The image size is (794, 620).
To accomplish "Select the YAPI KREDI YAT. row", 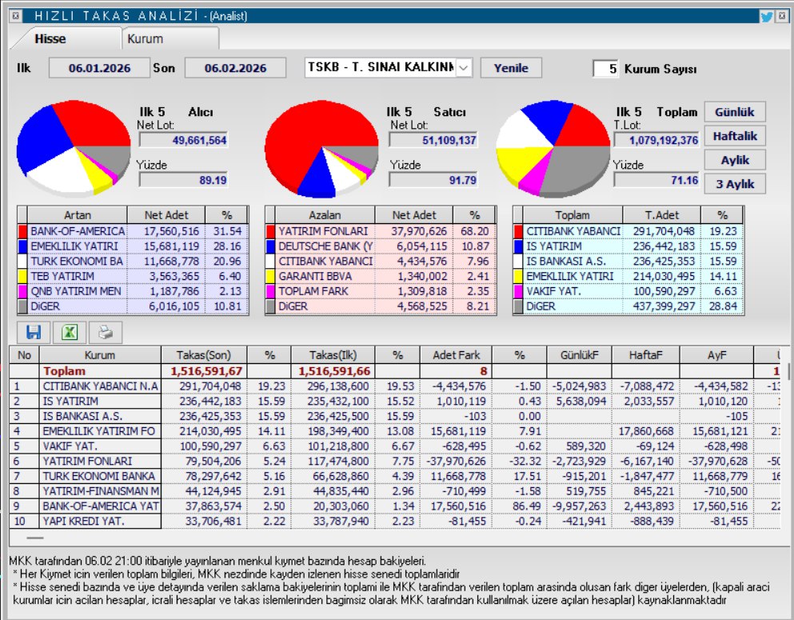I will (x=395, y=522).
